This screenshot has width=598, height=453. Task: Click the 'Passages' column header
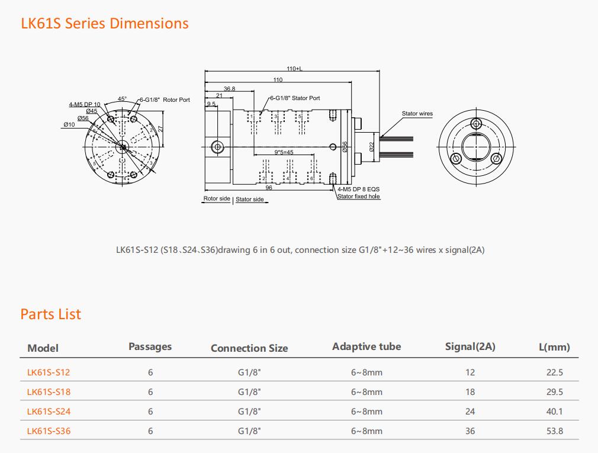[150, 346]
